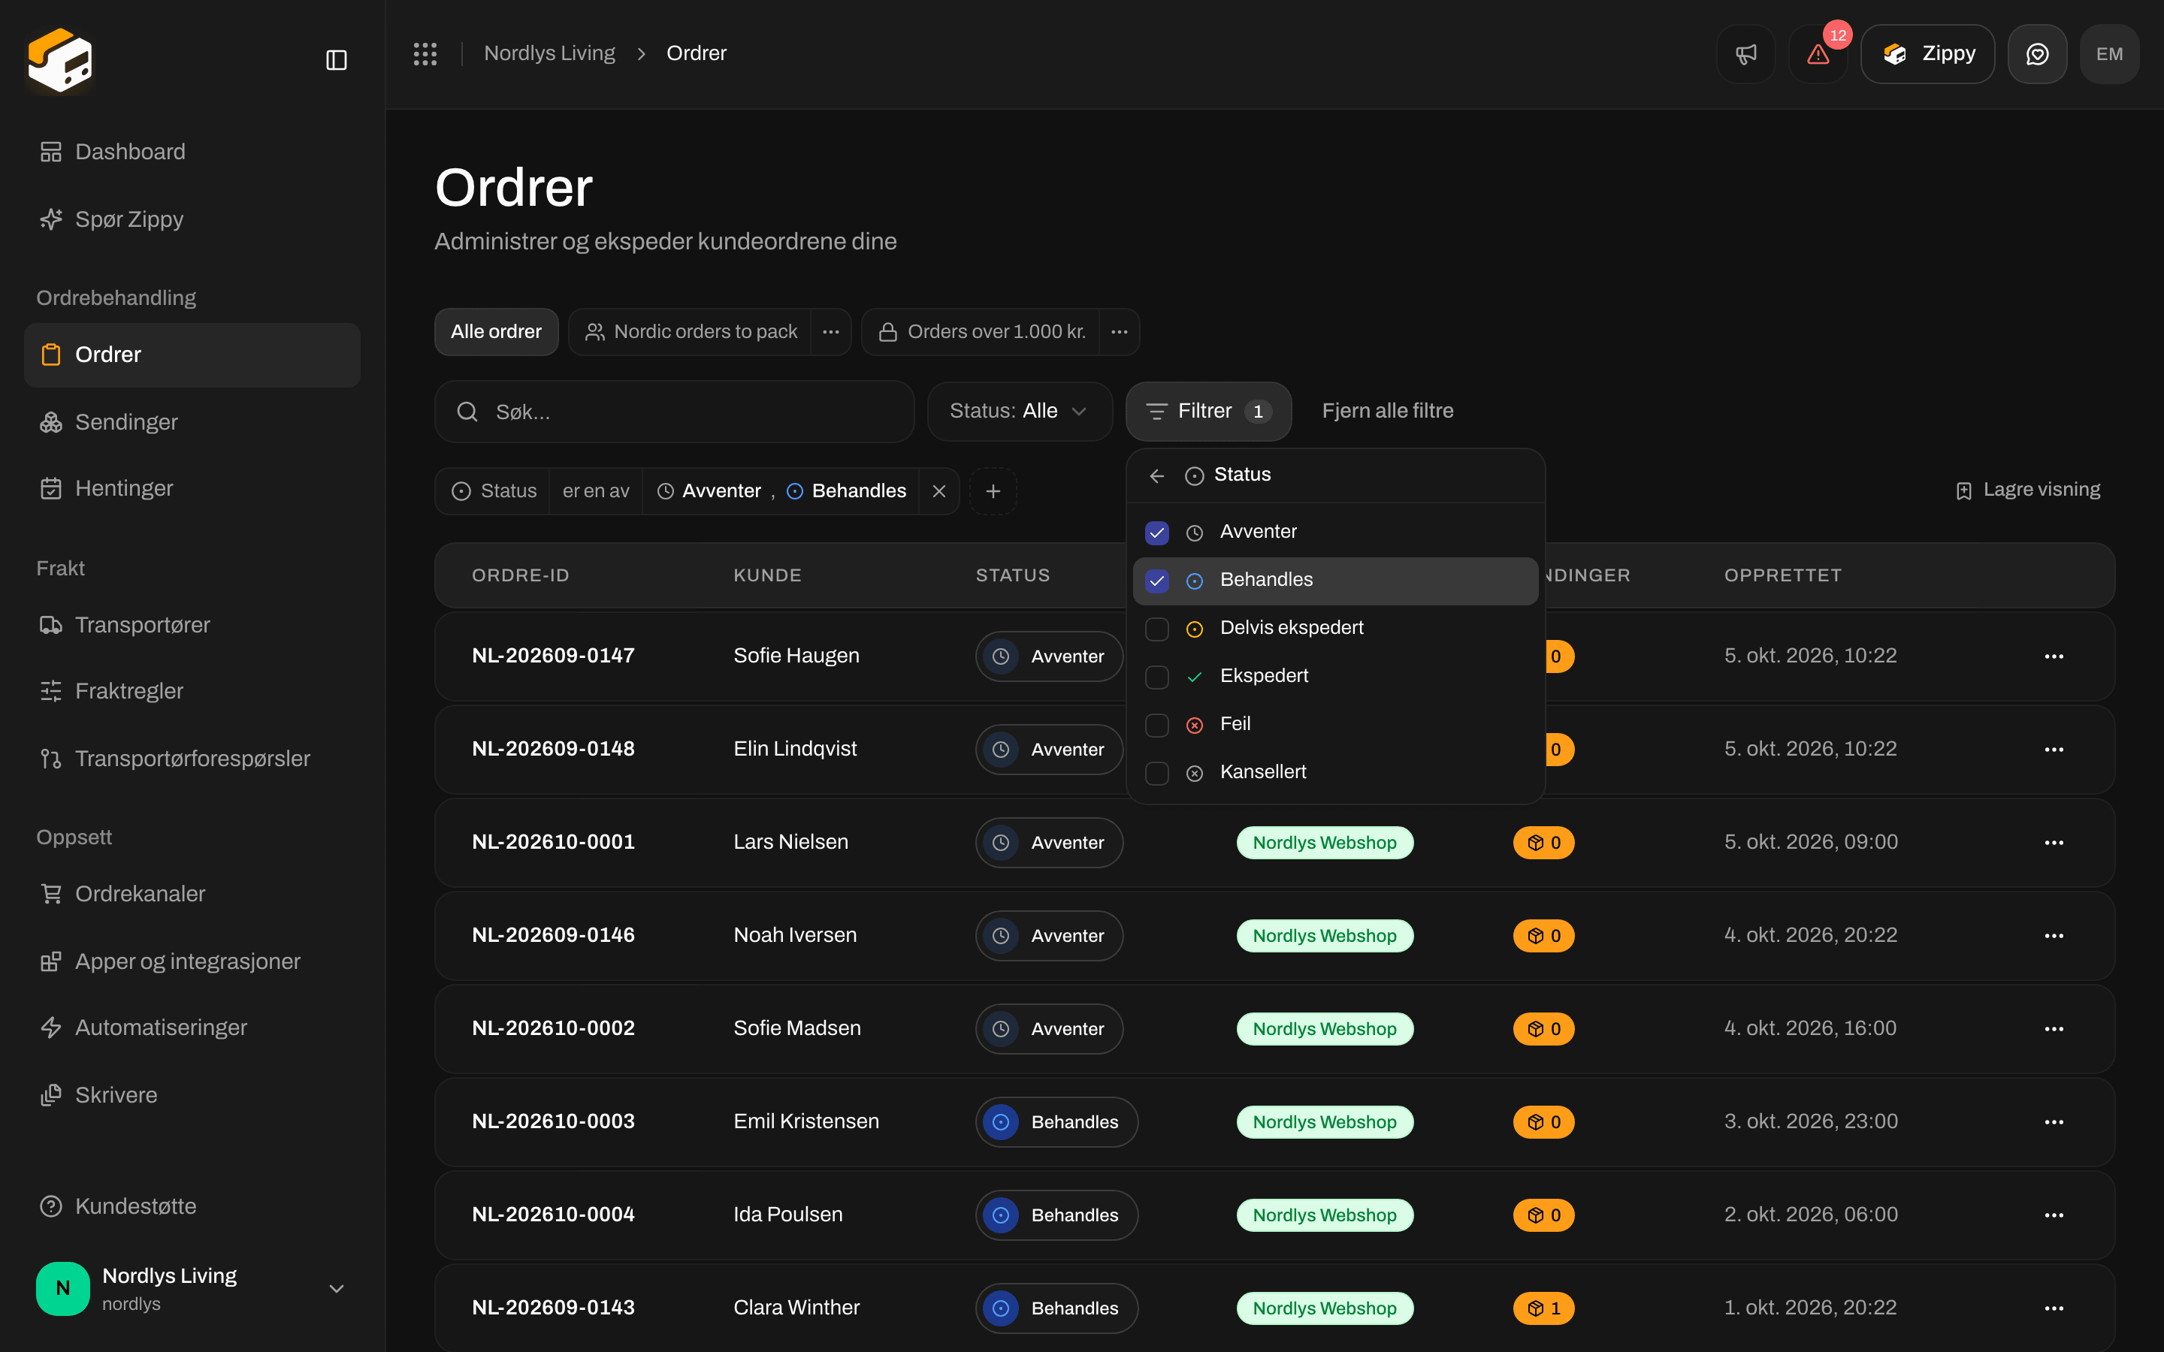The height and width of the screenshot is (1352, 2164).
Task: Focus the Søk search field
Action: (674, 412)
